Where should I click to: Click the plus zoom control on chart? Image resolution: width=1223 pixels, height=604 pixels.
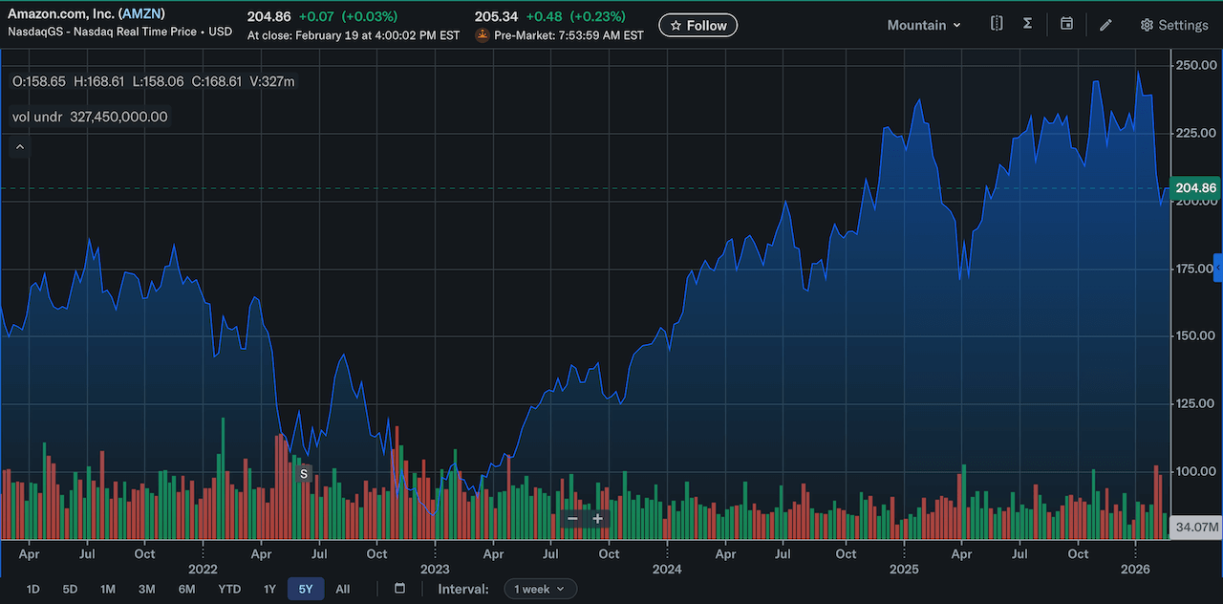[x=597, y=518]
